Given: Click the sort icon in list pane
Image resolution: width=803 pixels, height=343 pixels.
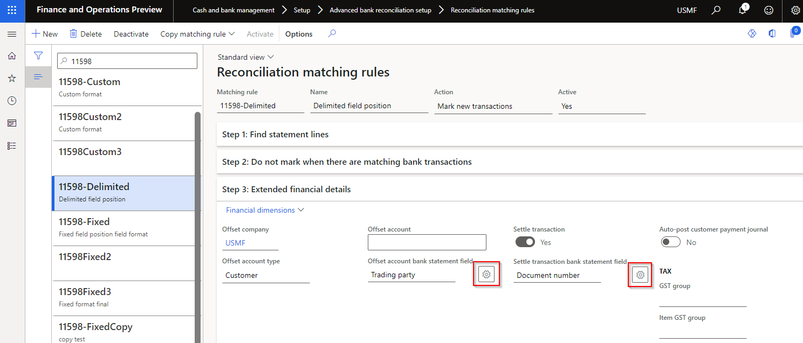Looking at the screenshot, I should pyautogui.click(x=38, y=77).
